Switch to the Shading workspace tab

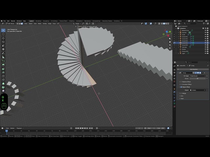(72, 21)
